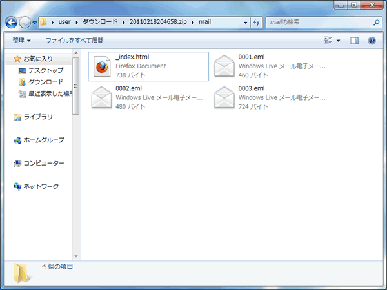The width and height of the screenshot is (387, 290).
Task: Expand the address bar history dropdown
Action: click(x=246, y=22)
